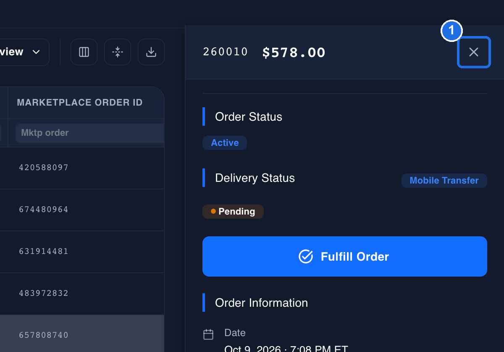The image size is (504, 352).
Task: Click the download export icon
Action: (x=151, y=52)
